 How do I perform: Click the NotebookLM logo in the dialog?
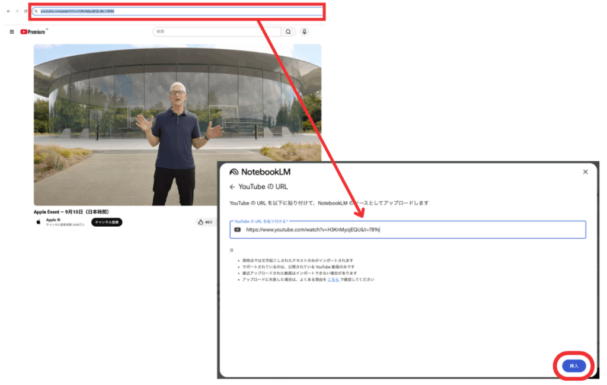[260, 172]
